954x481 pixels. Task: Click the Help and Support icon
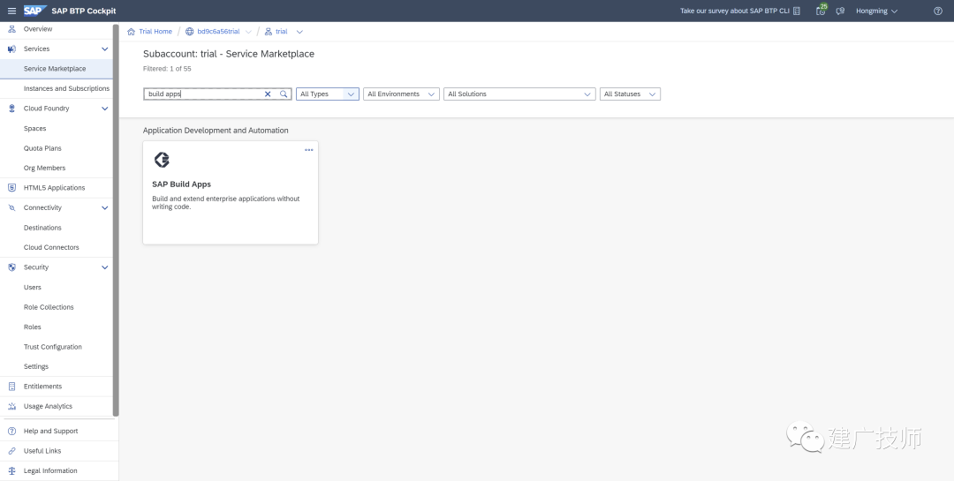point(11,432)
